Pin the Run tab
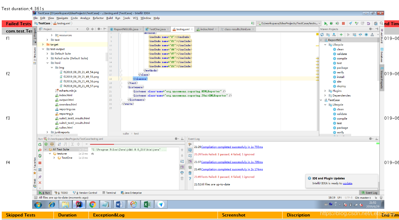 pyautogui.click(x=40, y=177)
